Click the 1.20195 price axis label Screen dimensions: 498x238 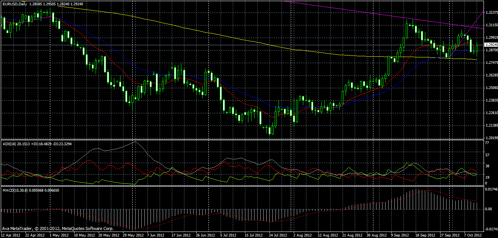click(491, 138)
